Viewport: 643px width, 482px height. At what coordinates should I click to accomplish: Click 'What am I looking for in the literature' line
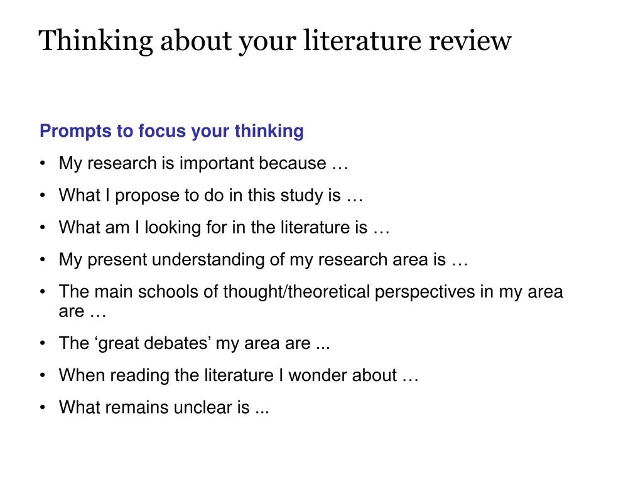pos(224,227)
